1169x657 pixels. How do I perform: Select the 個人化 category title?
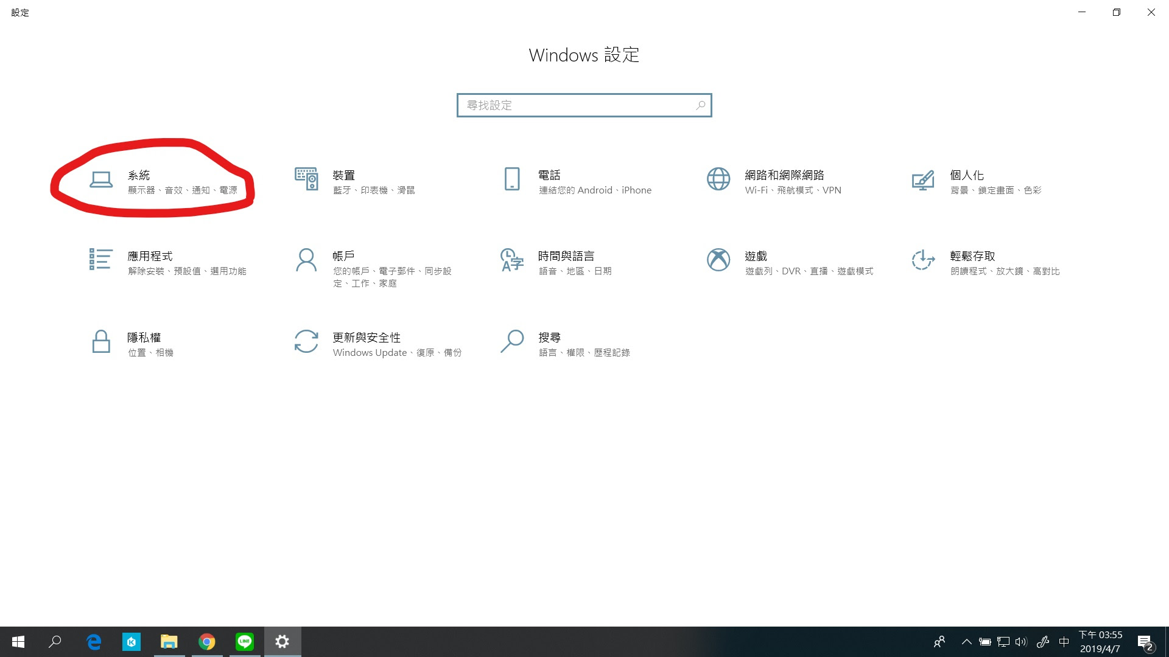click(967, 175)
